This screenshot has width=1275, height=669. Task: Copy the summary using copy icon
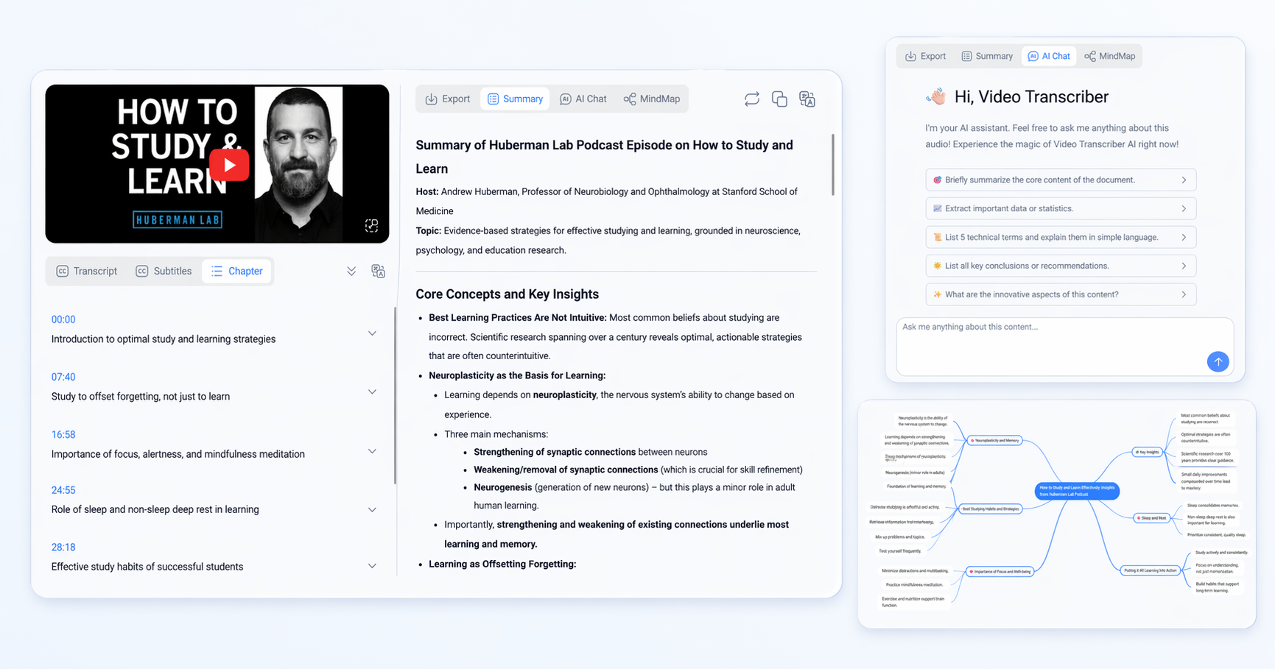point(779,98)
